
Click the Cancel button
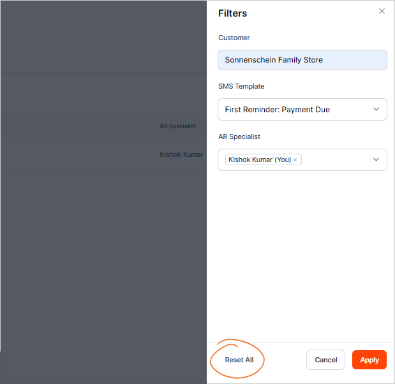[x=325, y=360]
